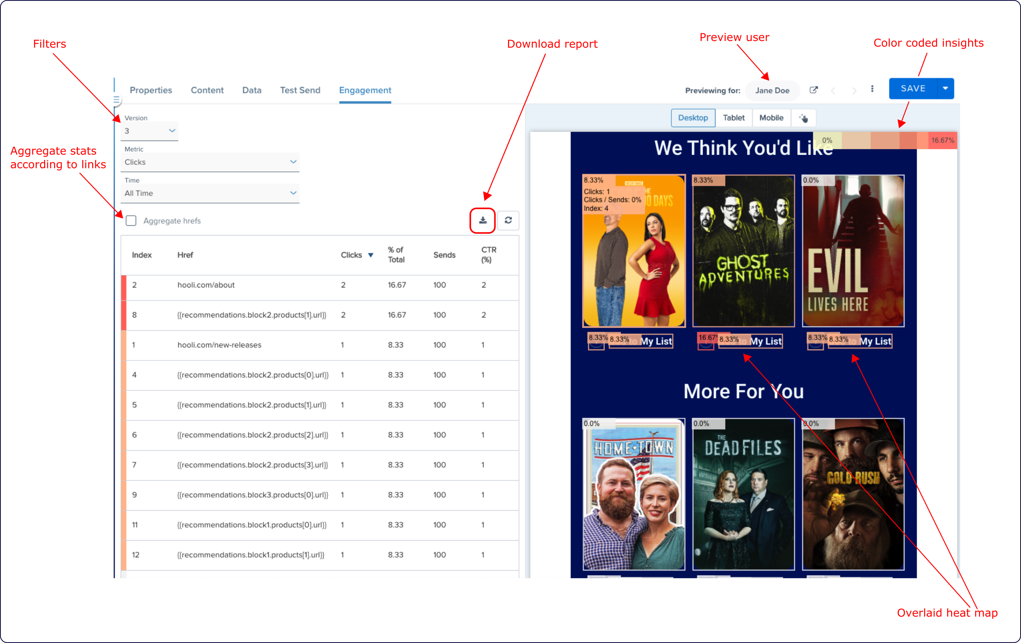Select row with block2.products[0].url href
This screenshot has height=643, width=1021.
click(320, 375)
